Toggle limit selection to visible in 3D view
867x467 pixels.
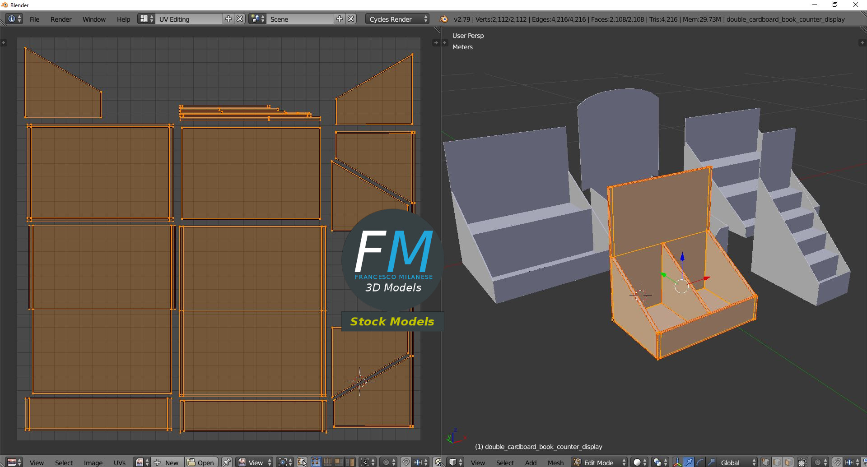coord(802,462)
